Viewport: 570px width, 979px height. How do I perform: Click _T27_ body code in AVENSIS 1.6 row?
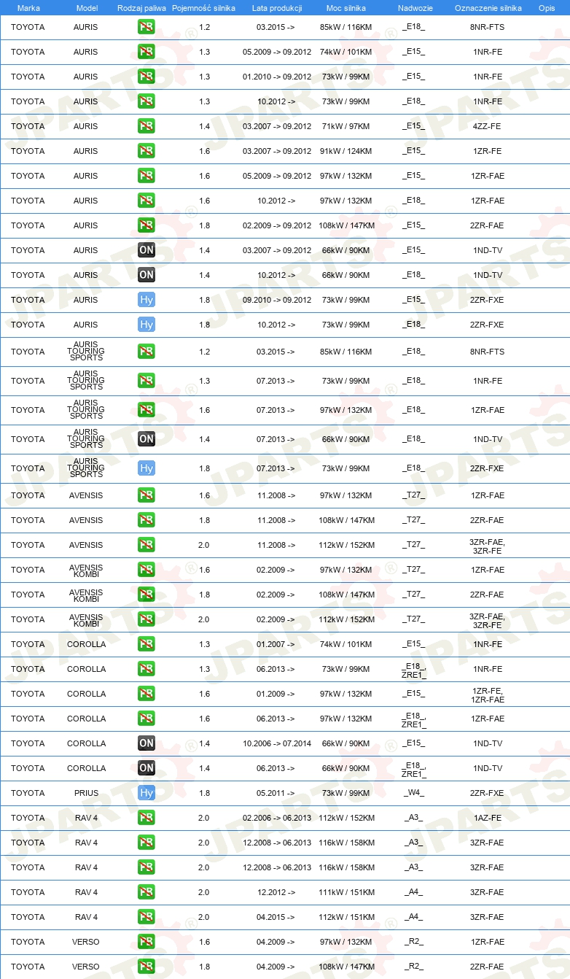(414, 495)
